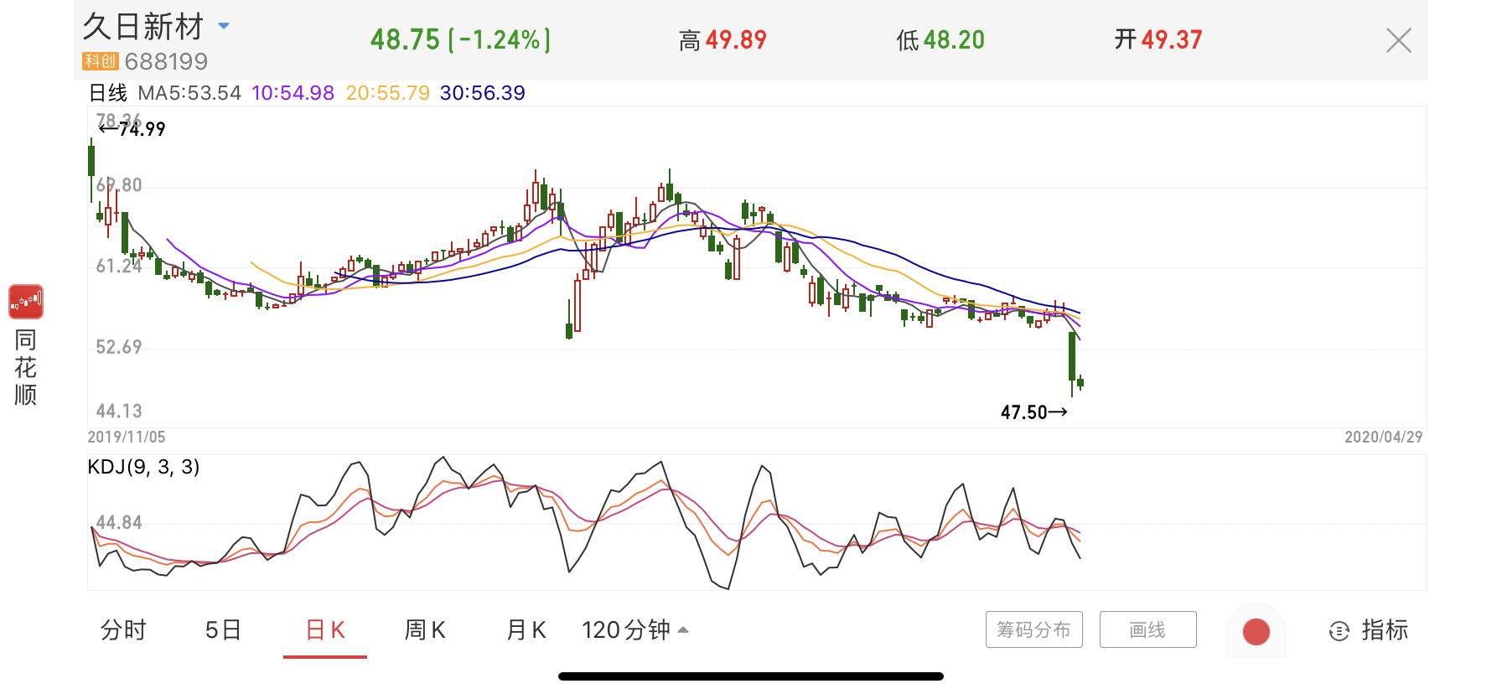Image resolution: width=1502 pixels, height=694 pixels.
Task: Click the low value 48.20
Action: pos(954,39)
